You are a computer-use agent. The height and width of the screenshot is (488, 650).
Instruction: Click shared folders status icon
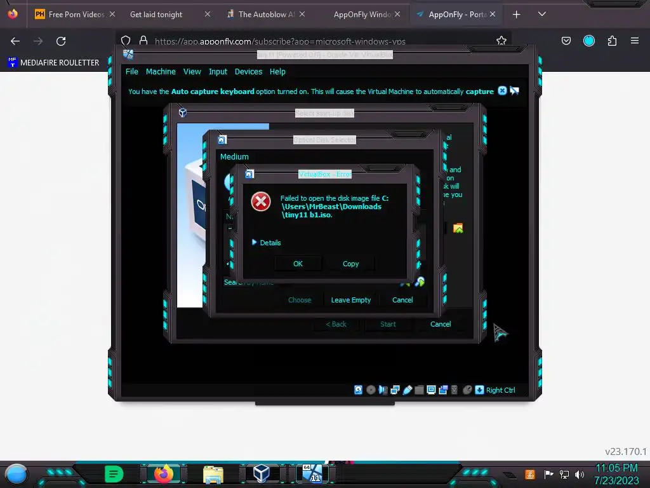(419, 390)
